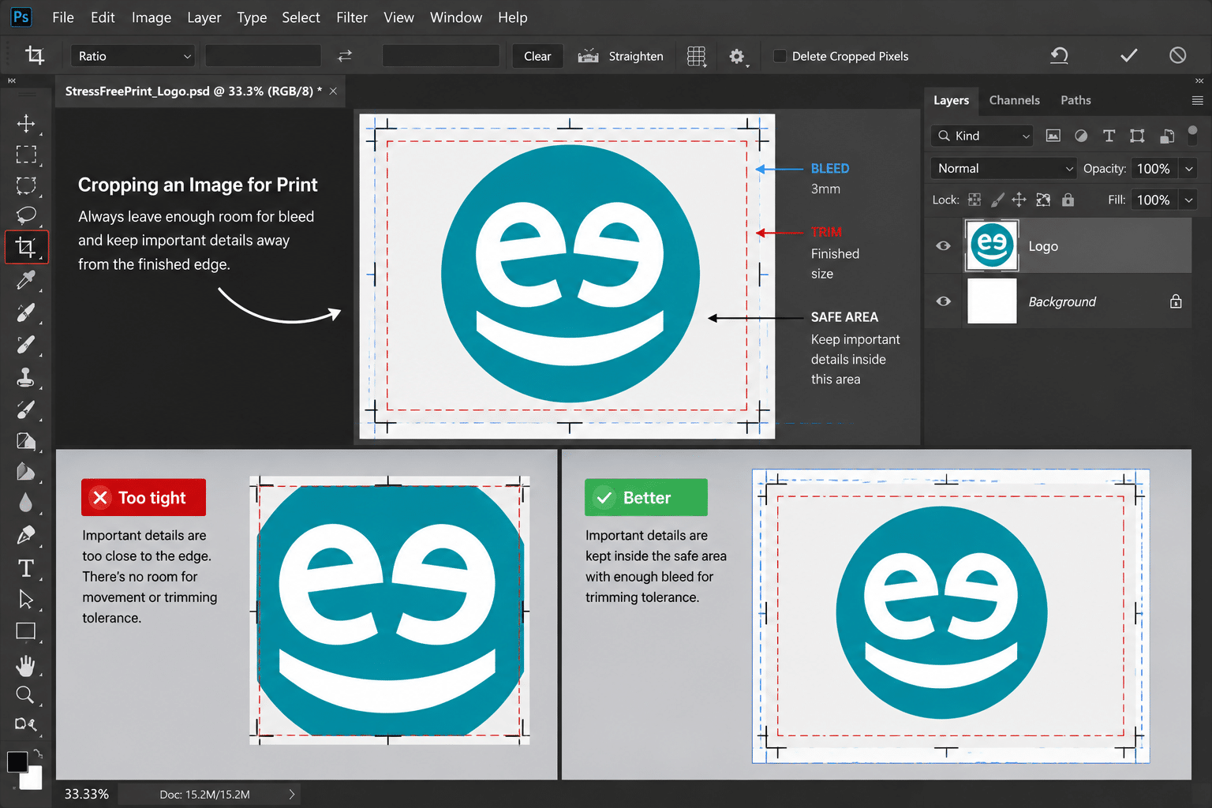Image resolution: width=1212 pixels, height=808 pixels.
Task: Hide the Logo layer
Action: pyautogui.click(x=943, y=245)
